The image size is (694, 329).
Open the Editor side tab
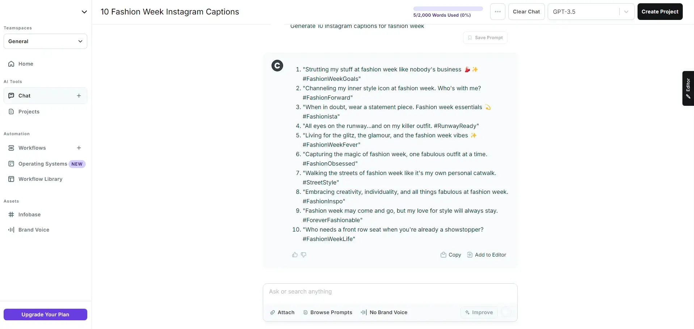click(x=687, y=88)
